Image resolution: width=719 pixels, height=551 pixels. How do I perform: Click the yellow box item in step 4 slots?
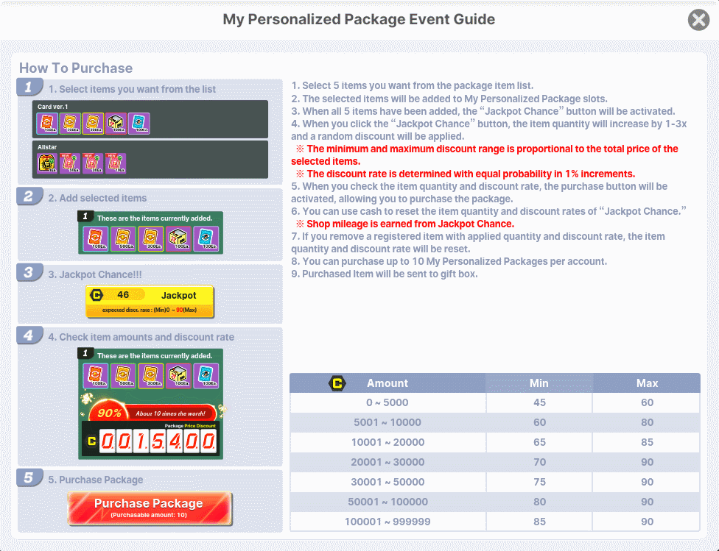click(178, 376)
